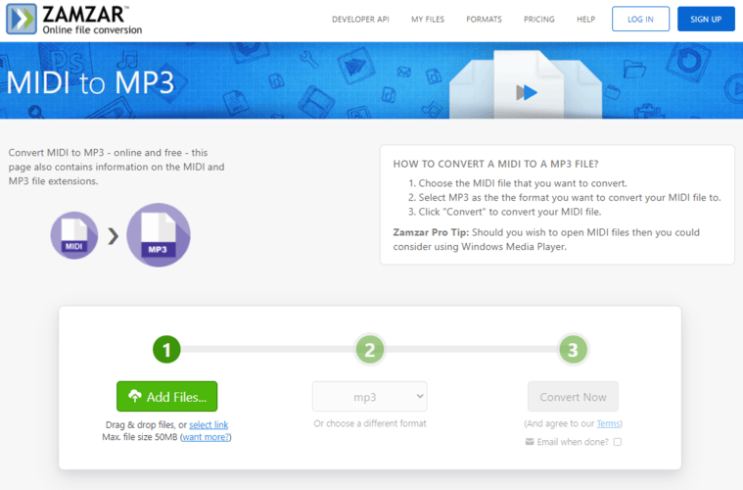Click the step 1 green circle
This screenshot has height=490, width=743.
click(166, 350)
